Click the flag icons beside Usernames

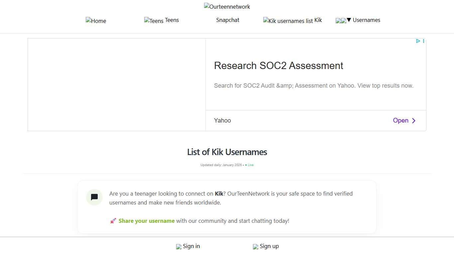click(341, 20)
